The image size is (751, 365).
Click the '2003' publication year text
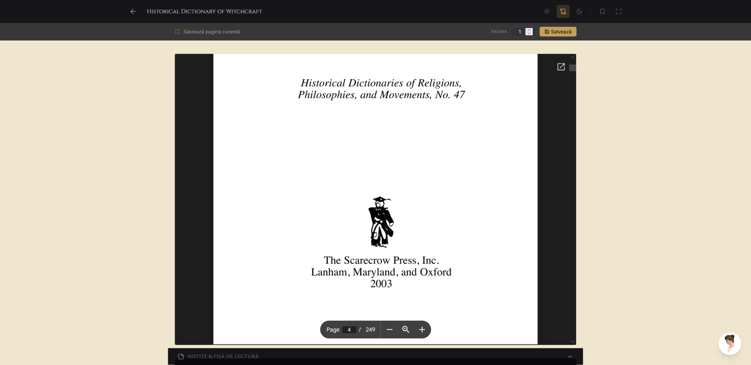pyautogui.click(x=381, y=283)
